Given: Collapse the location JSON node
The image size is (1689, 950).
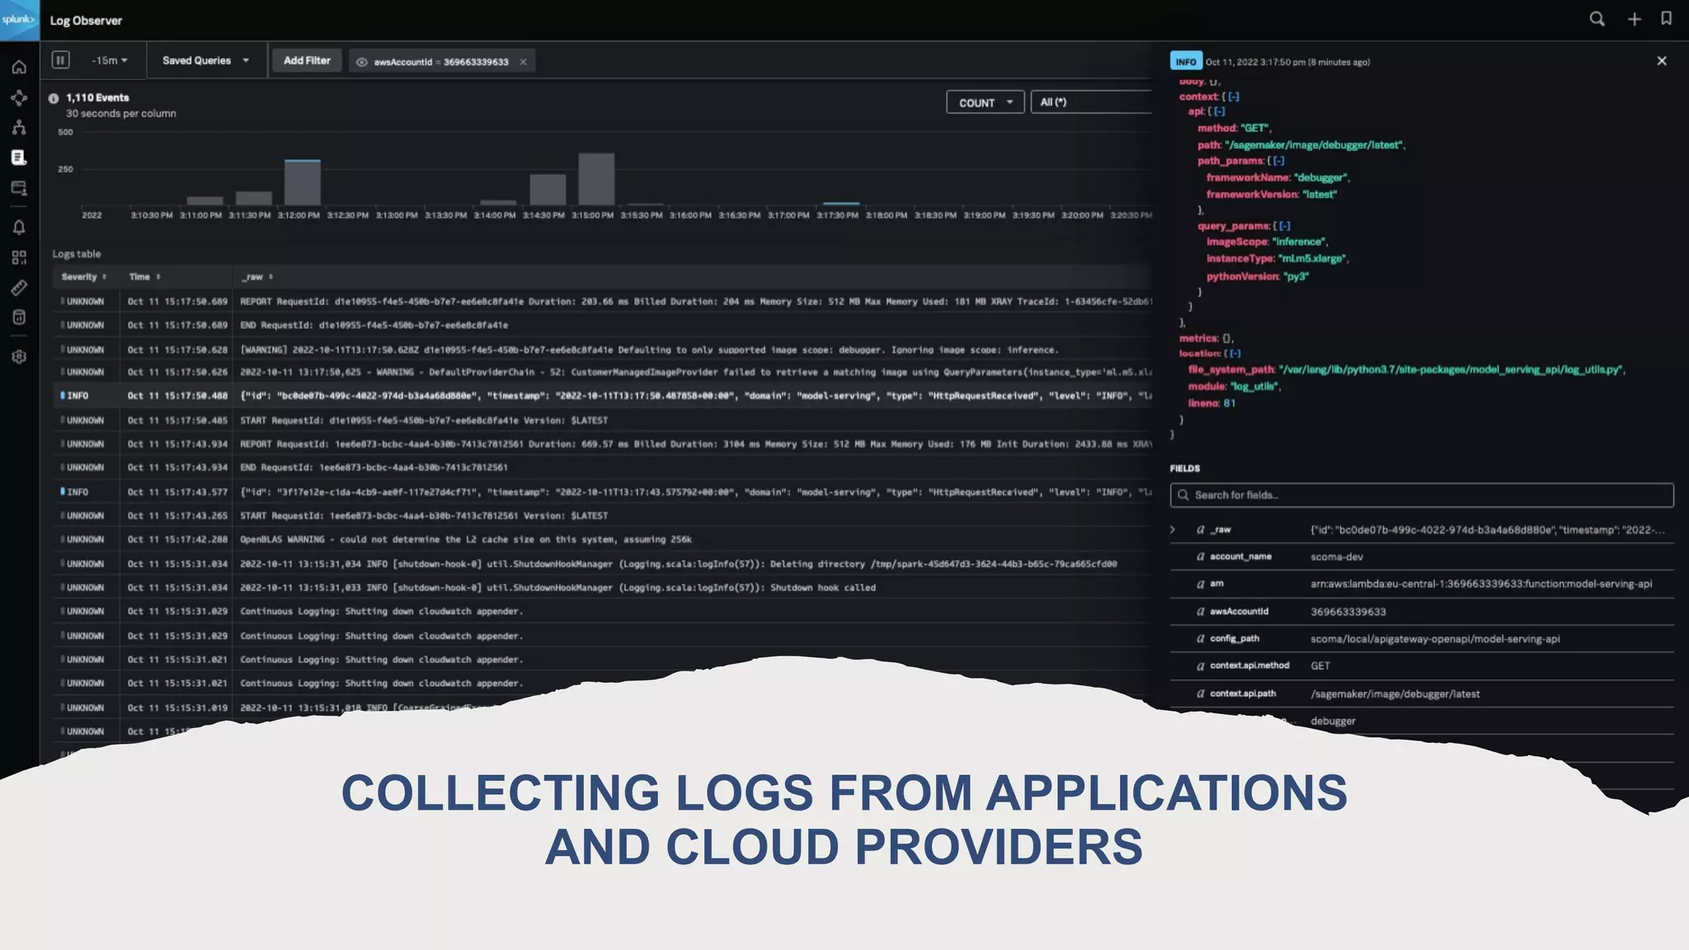Looking at the screenshot, I should tap(1235, 353).
